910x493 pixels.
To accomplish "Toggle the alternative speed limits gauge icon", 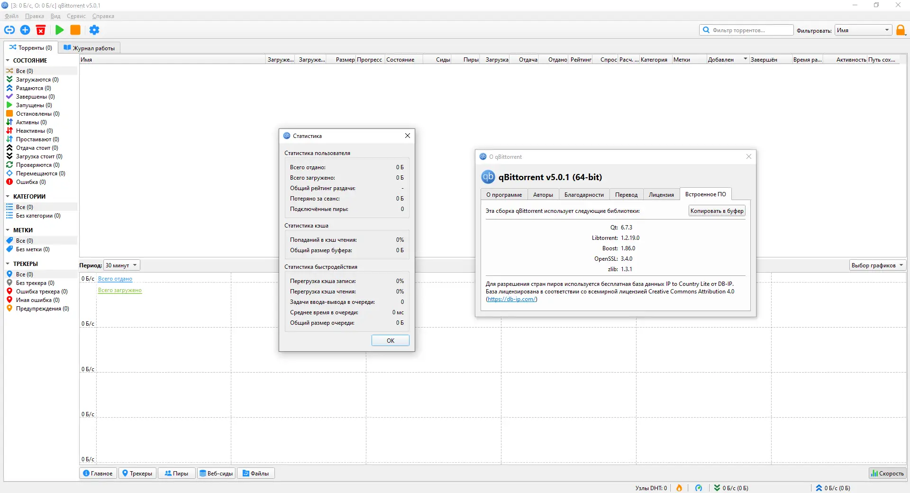I will [699, 488].
